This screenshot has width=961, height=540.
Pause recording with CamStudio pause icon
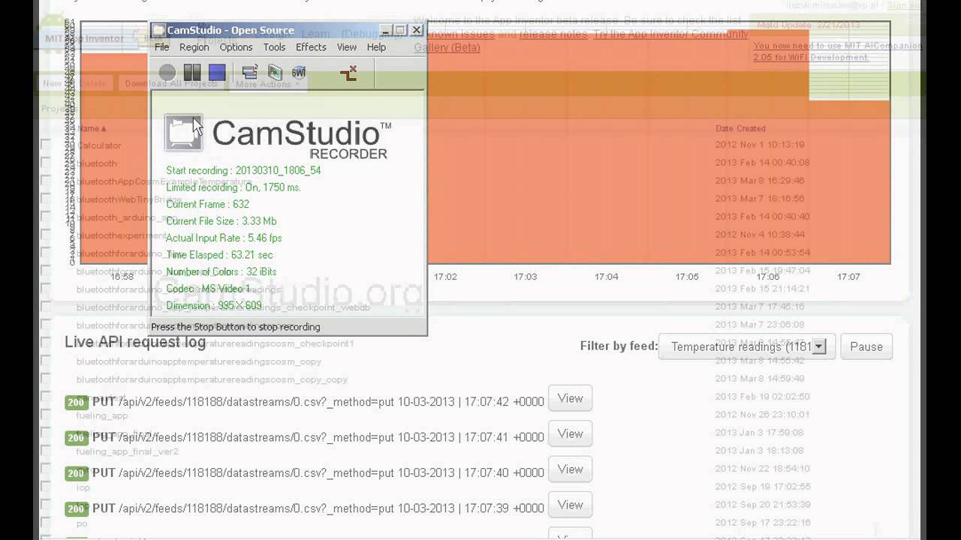(x=192, y=72)
